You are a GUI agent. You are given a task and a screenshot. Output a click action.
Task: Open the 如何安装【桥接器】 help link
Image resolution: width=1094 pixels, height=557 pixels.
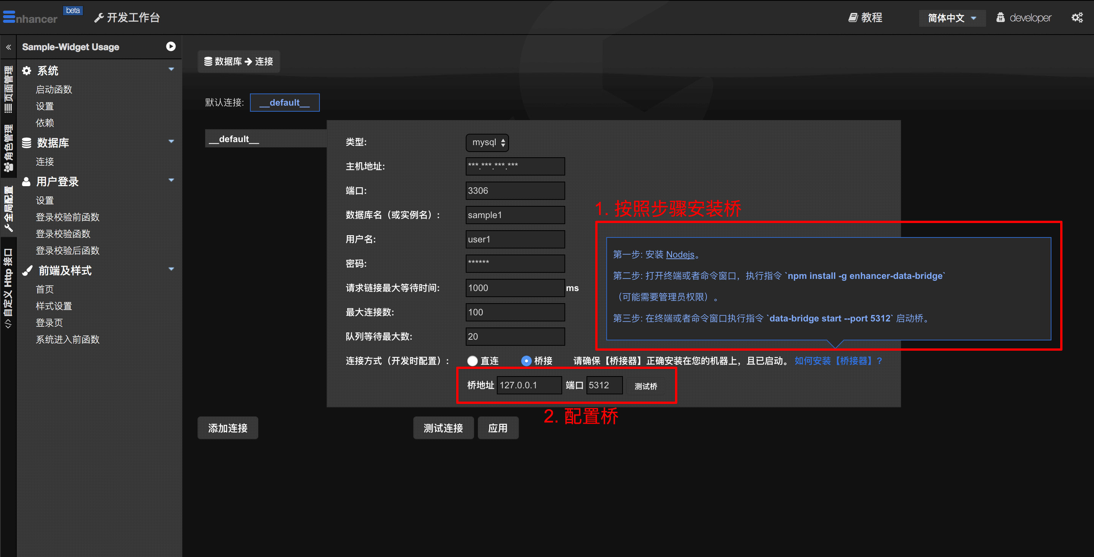tap(838, 361)
